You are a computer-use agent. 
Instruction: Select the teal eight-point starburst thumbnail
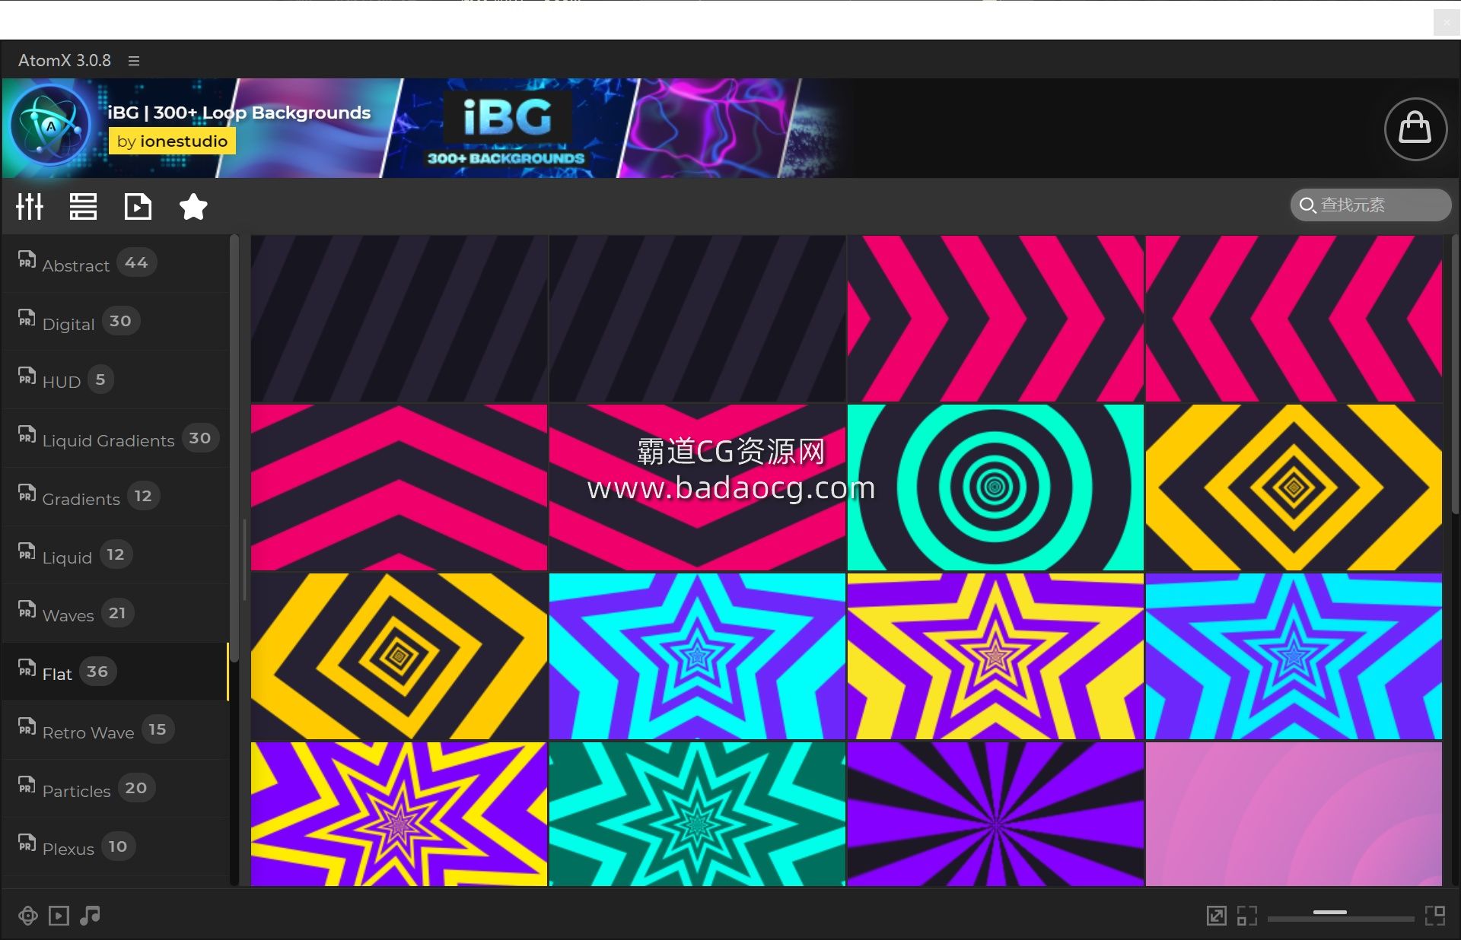point(697,814)
